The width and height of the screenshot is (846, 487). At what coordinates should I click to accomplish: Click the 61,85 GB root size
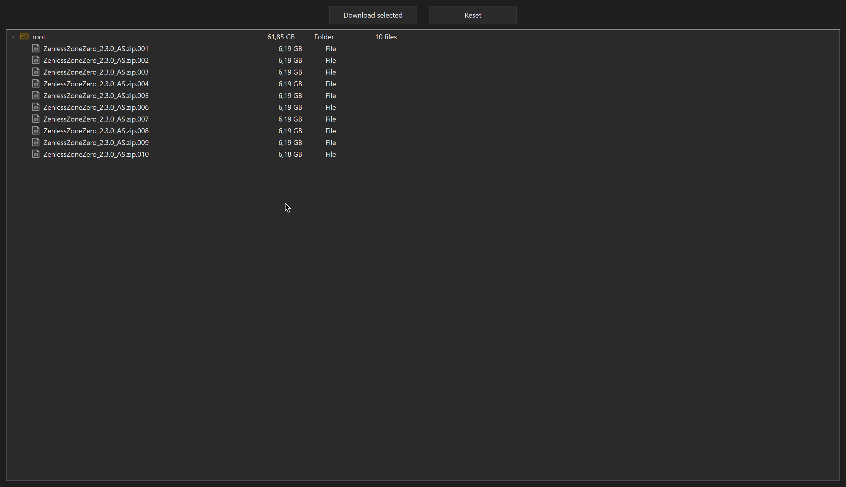click(x=281, y=37)
